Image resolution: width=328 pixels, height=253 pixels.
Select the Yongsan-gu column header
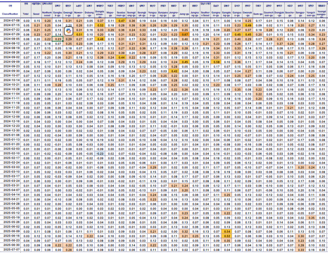[153, 14]
